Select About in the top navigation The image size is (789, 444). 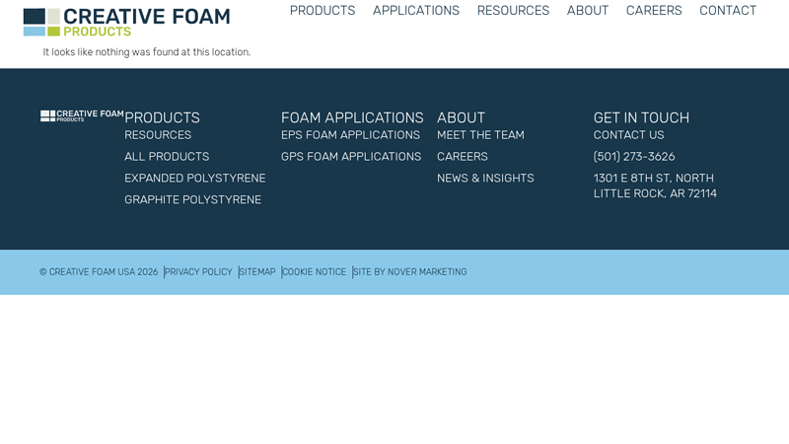point(587,11)
